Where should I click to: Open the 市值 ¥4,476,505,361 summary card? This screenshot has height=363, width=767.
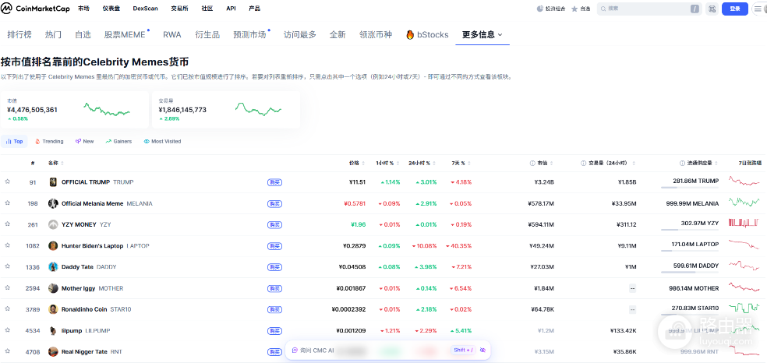tap(74, 109)
